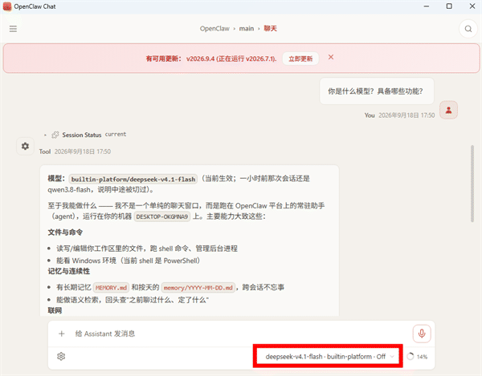Click the Tool timestamp 2026年9月18日 17:50

83,152
